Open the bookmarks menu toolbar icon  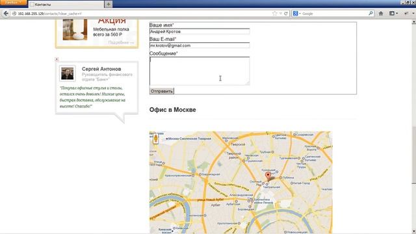point(393,13)
